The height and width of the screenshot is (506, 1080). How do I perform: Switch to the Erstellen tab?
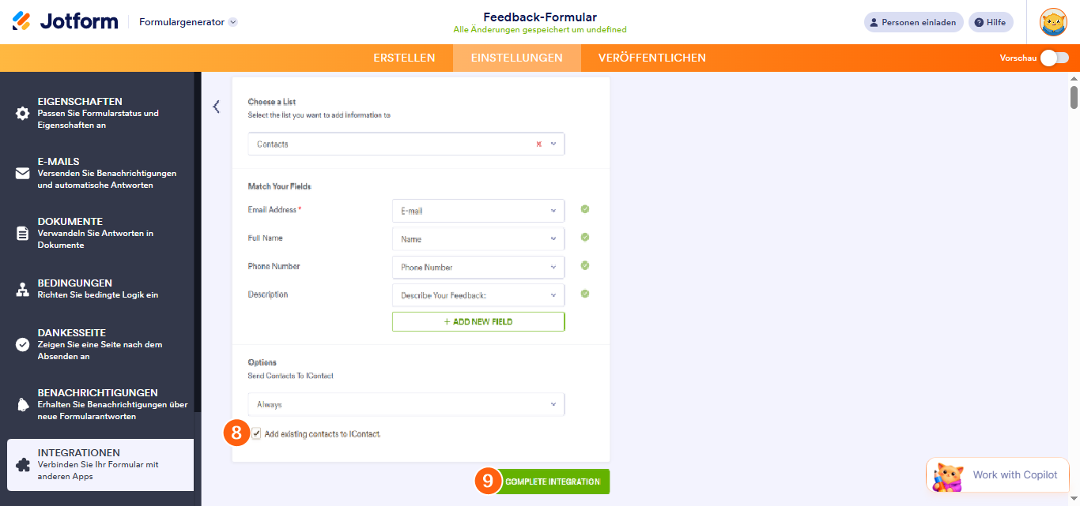[x=404, y=58]
